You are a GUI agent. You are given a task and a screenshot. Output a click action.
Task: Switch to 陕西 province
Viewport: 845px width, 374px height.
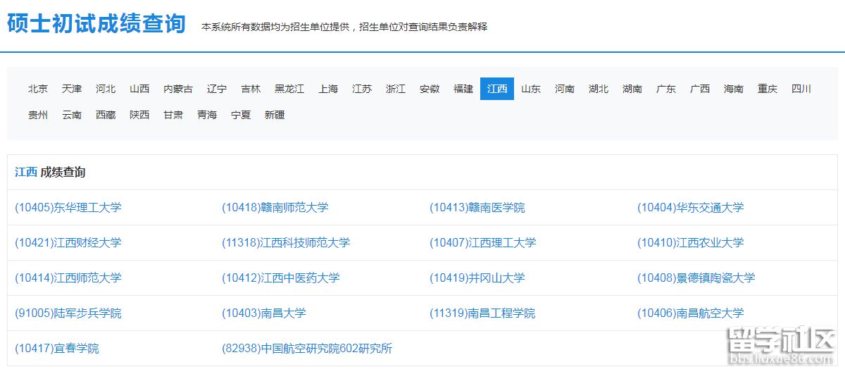139,115
